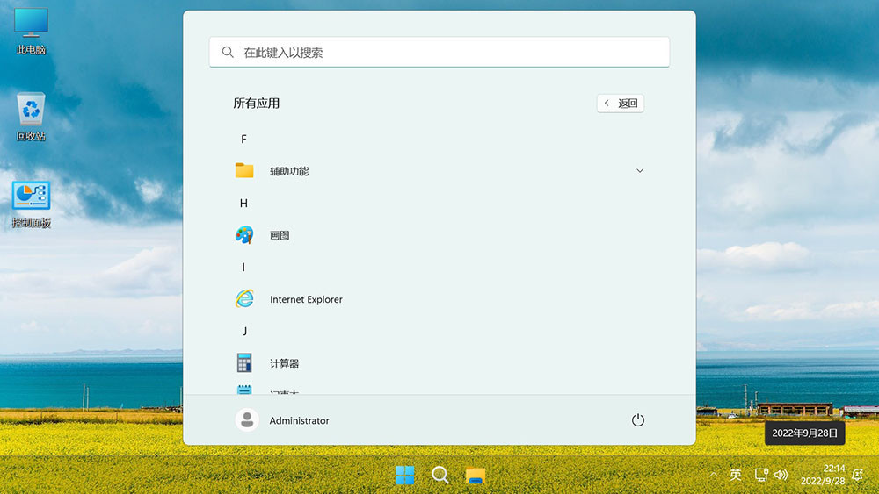Expand the 辅助功能 folder chevron

tap(640, 170)
